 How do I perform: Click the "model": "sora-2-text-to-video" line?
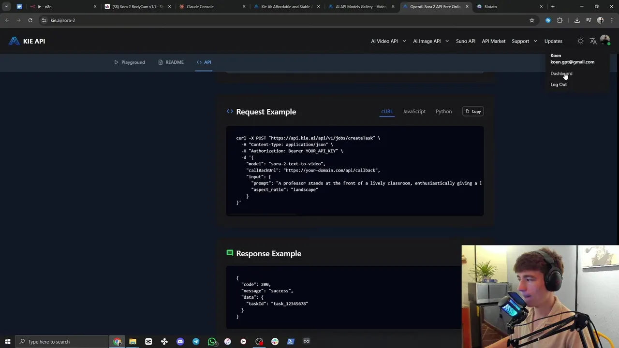(285, 164)
